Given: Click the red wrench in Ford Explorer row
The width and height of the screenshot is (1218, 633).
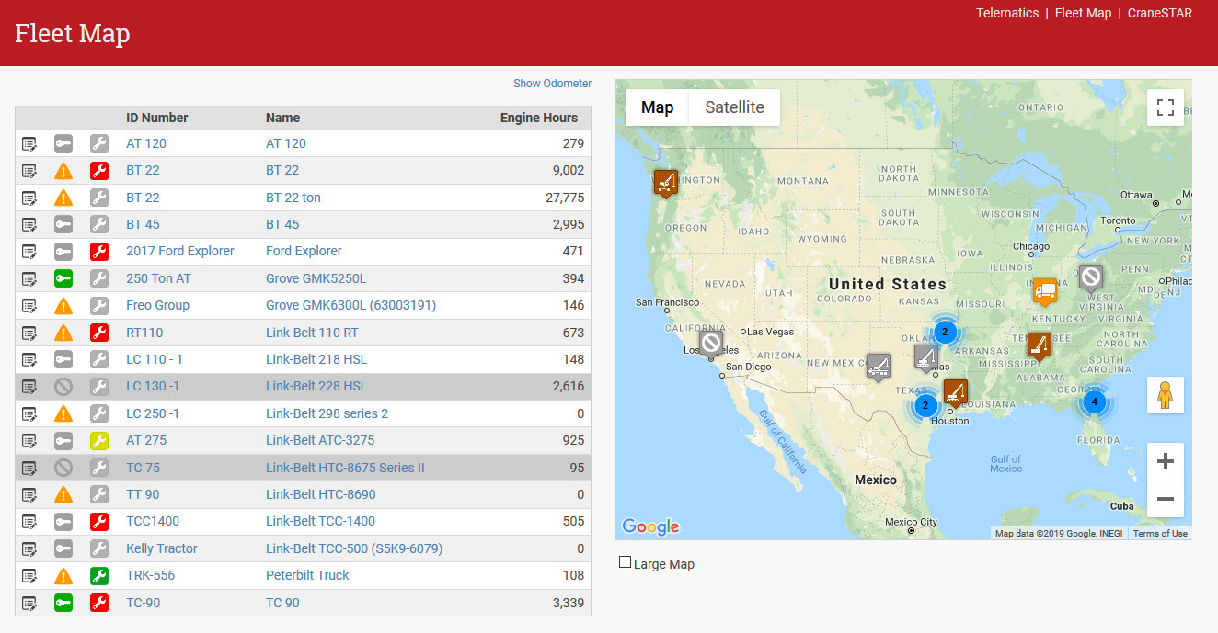Looking at the screenshot, I should click(99, 251).
